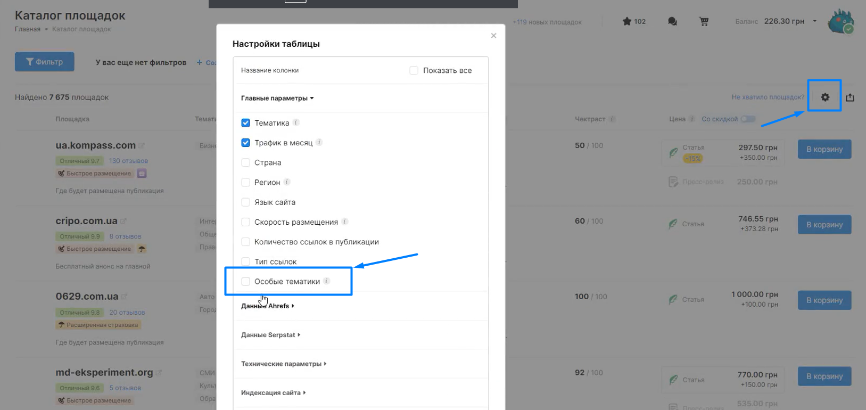Toggle the Со скидкой price switch

(748, 119)
